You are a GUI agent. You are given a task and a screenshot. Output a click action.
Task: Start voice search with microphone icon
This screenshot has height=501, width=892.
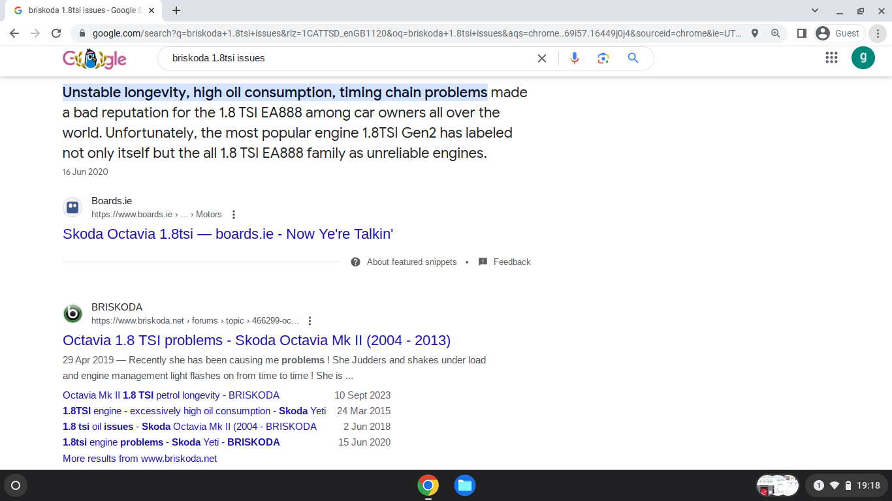575,58
